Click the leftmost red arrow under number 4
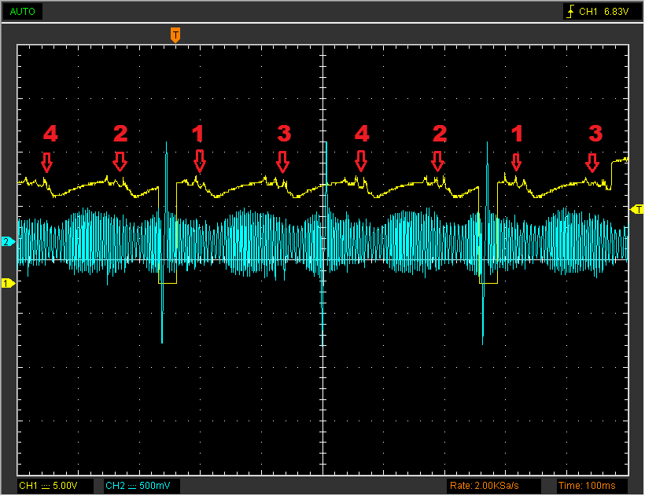 click(x=46, y=162)
